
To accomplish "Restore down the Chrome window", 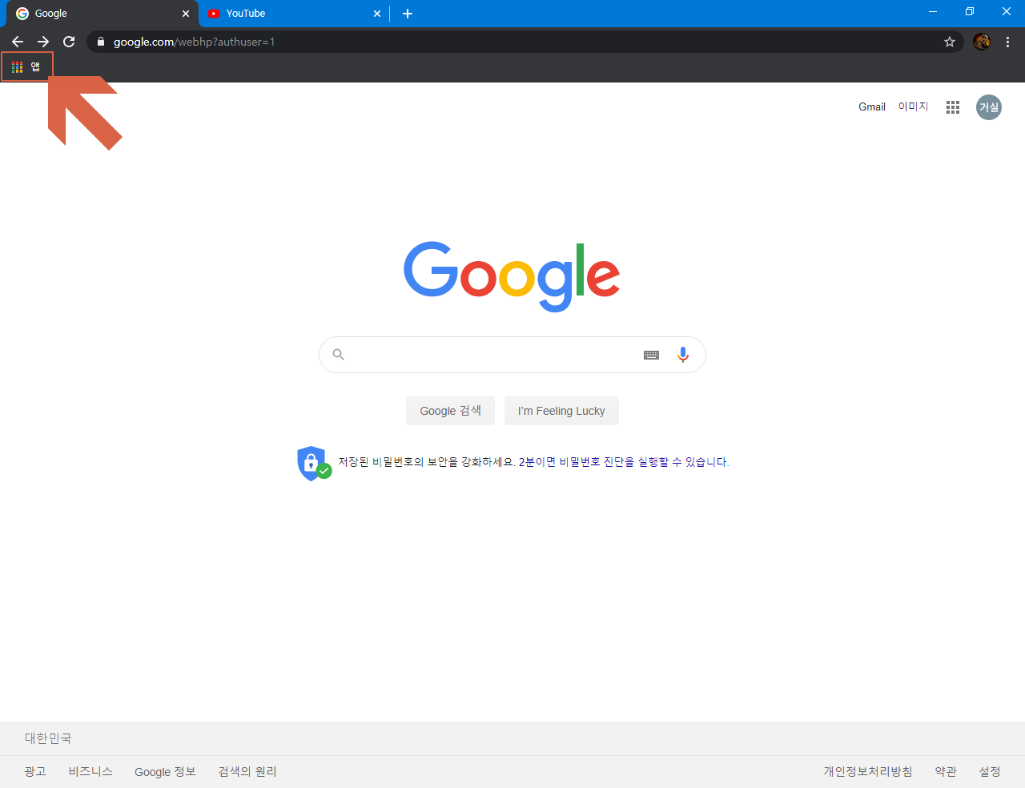I will click(x=970, y=12).
